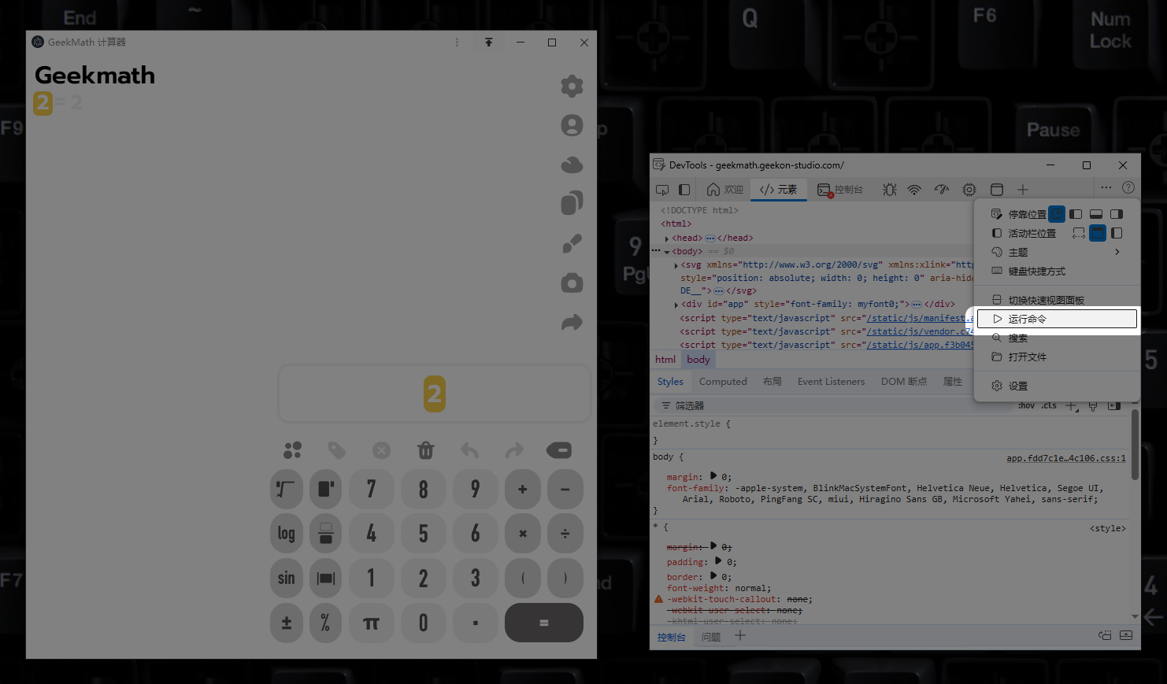Viewport: 1167px width, 684px height.
Task: Open the app.fdd7c1e…4c106.css:1 source link
Action: (1066, 458)
